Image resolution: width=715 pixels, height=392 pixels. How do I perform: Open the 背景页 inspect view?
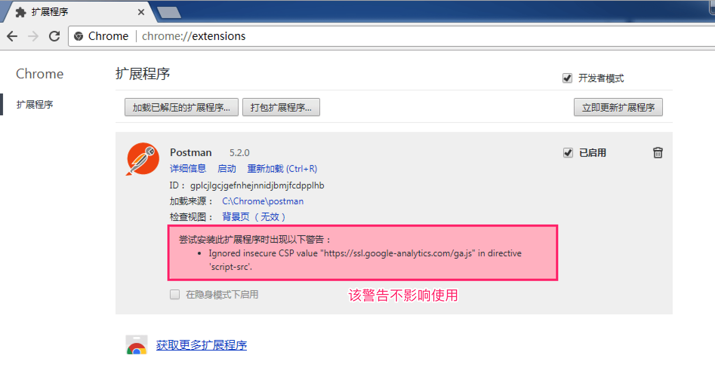click(235, 217)
